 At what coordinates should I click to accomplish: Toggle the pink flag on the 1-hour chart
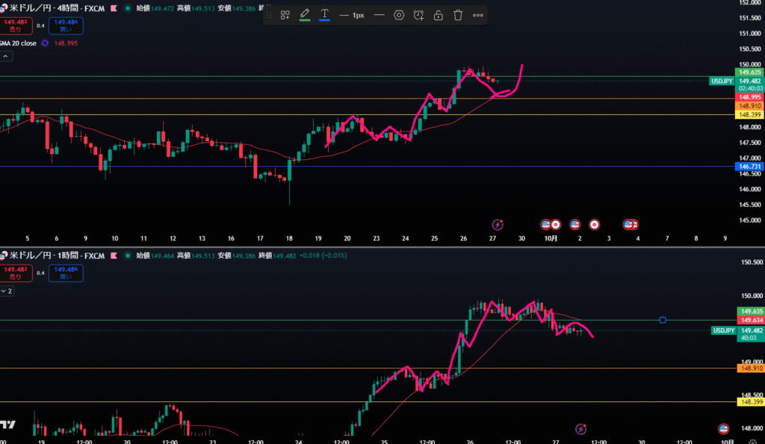(114, 256)
